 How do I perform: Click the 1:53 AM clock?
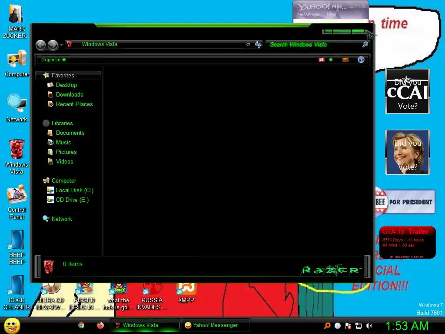click(x=407, y=326)
